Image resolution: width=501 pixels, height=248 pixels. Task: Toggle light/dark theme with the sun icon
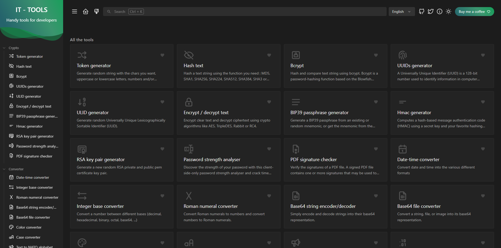448,11
